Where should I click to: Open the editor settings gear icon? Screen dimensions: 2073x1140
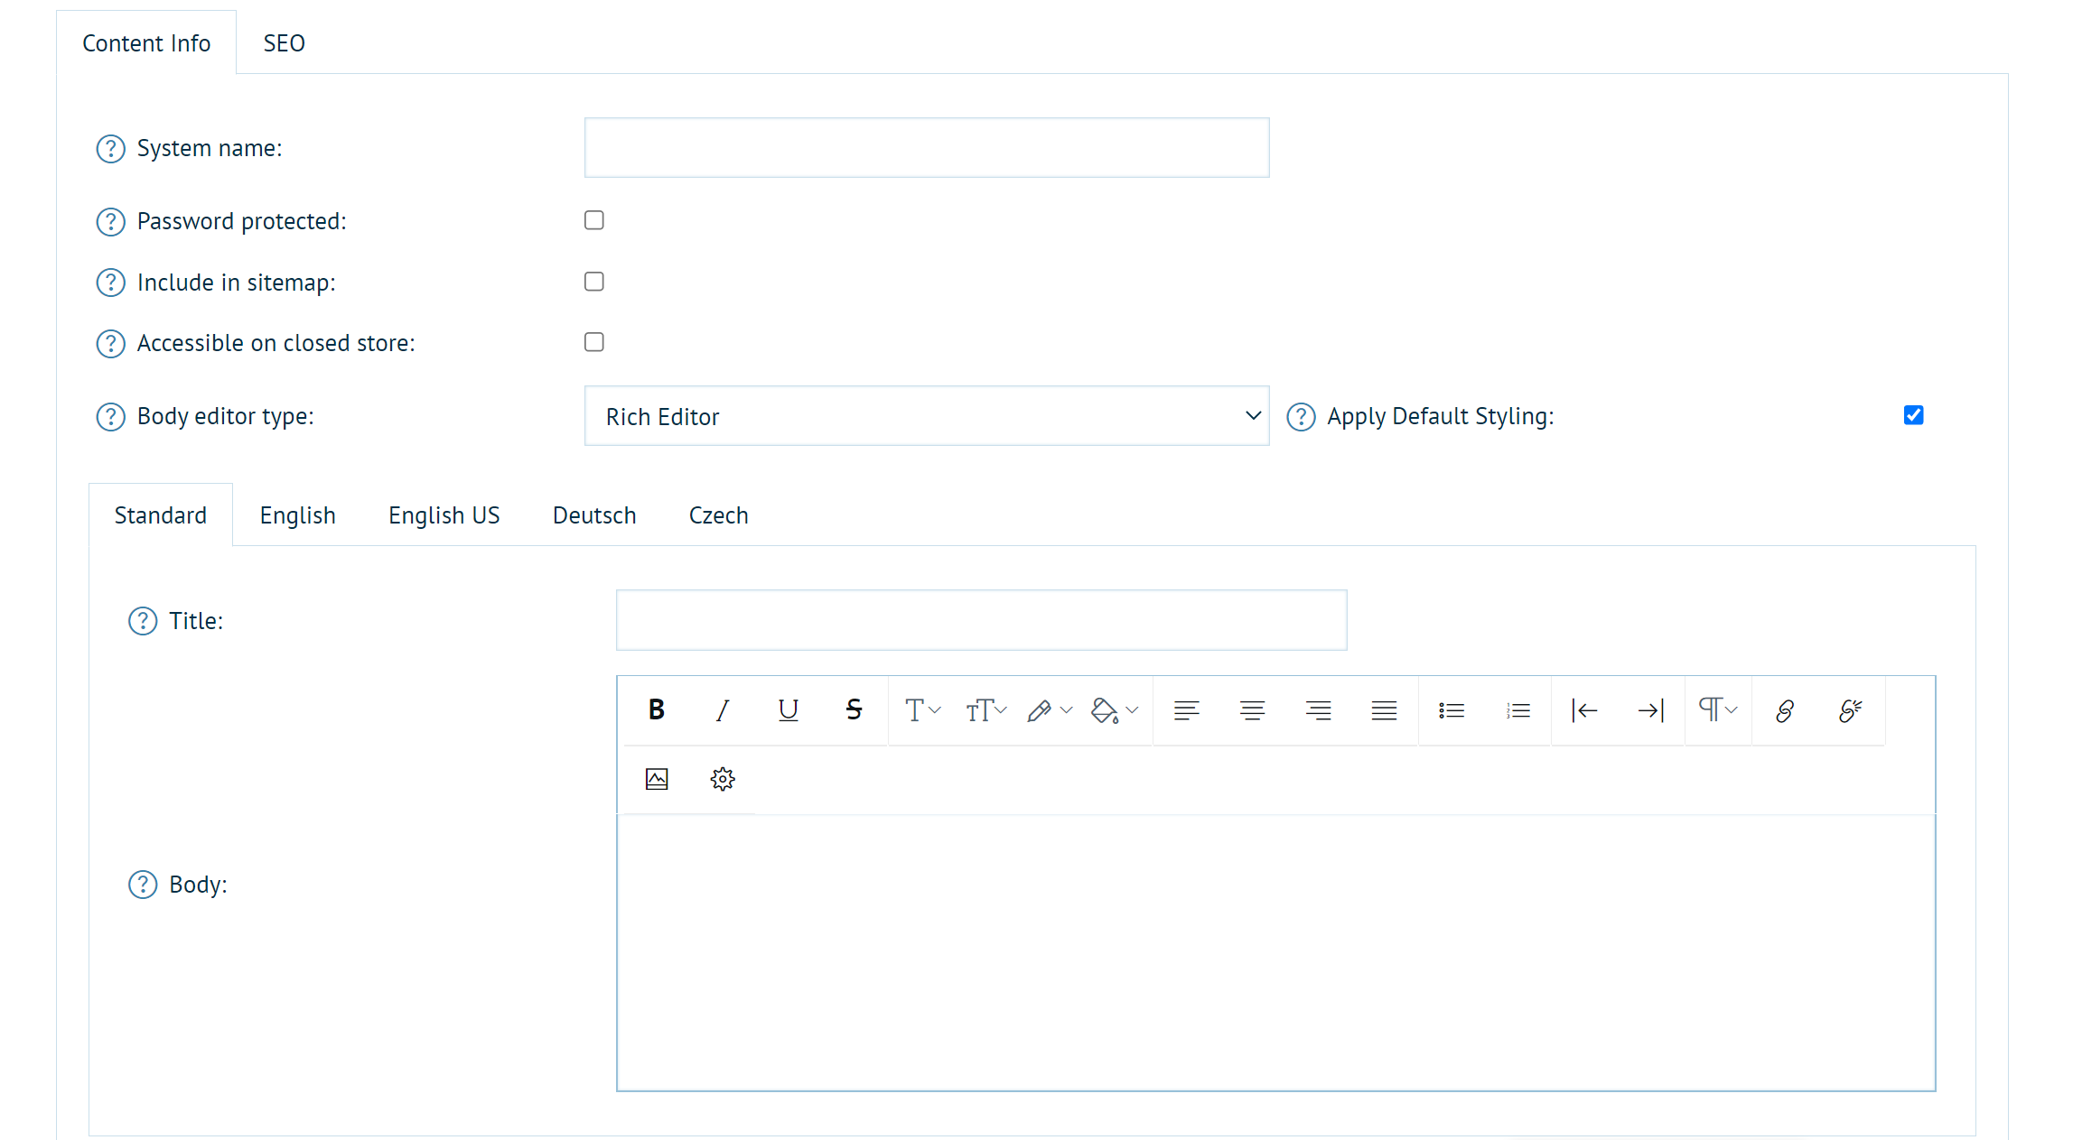tap(723, 779)
